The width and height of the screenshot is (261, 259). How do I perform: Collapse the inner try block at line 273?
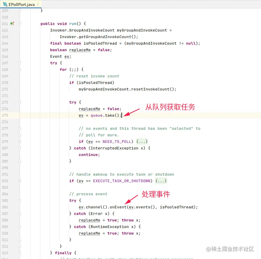(20, 102)
